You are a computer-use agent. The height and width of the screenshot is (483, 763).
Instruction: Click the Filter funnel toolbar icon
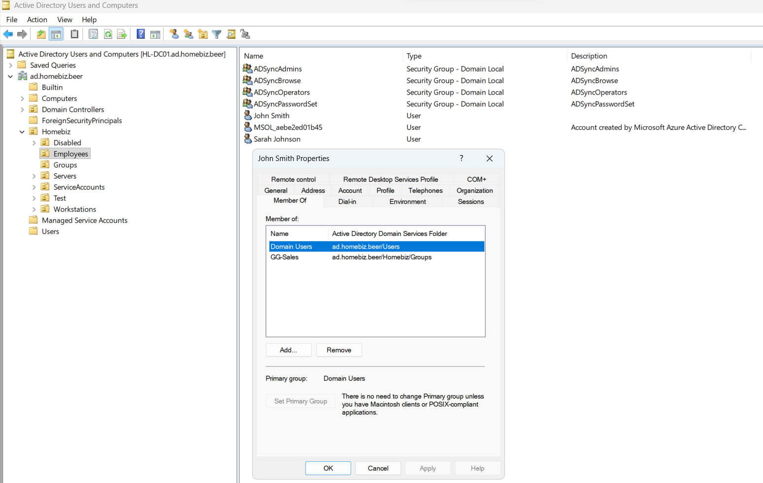point(217,34)
